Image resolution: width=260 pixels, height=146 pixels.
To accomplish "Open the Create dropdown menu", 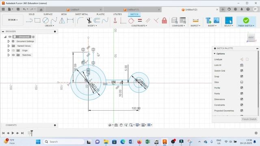I will (49, 26).
